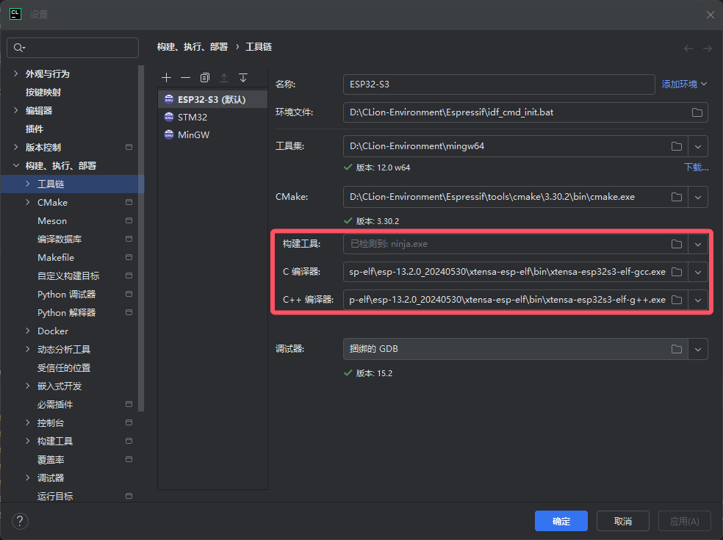Open Python 解释器 settings page
This screenshot has height=540, width=723.
tap(66, 313)
